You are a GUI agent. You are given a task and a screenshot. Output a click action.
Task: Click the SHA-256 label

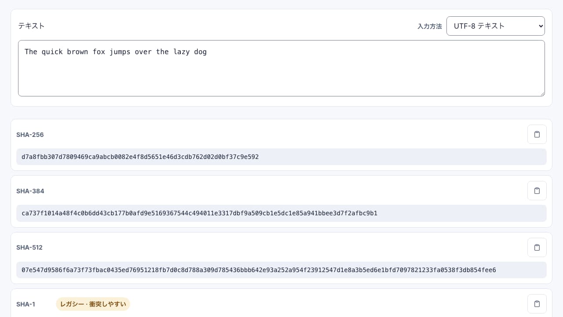tap(30, 135)
